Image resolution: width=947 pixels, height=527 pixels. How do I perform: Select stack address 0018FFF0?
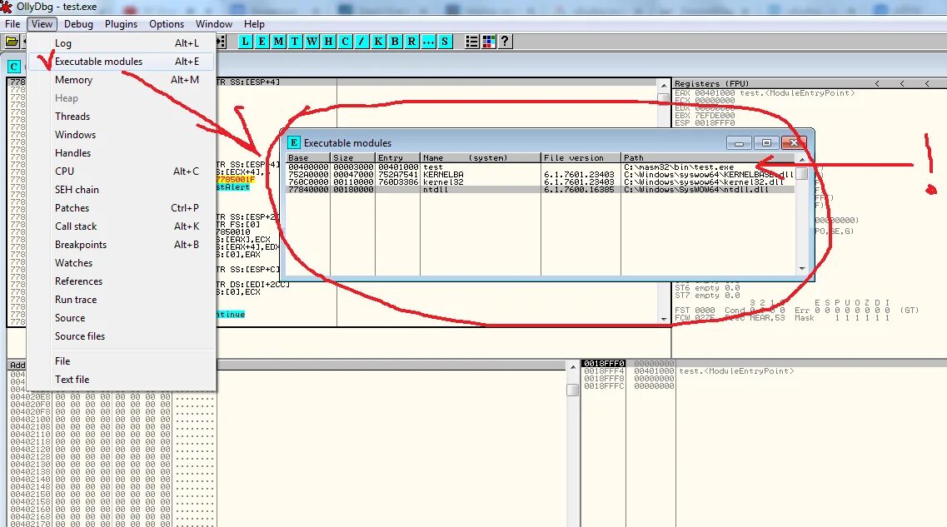pos(604,364)
